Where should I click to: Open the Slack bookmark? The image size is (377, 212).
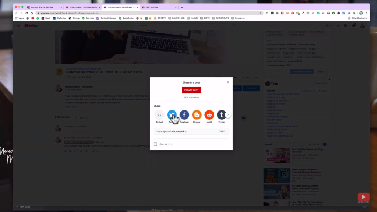(46, 18)
